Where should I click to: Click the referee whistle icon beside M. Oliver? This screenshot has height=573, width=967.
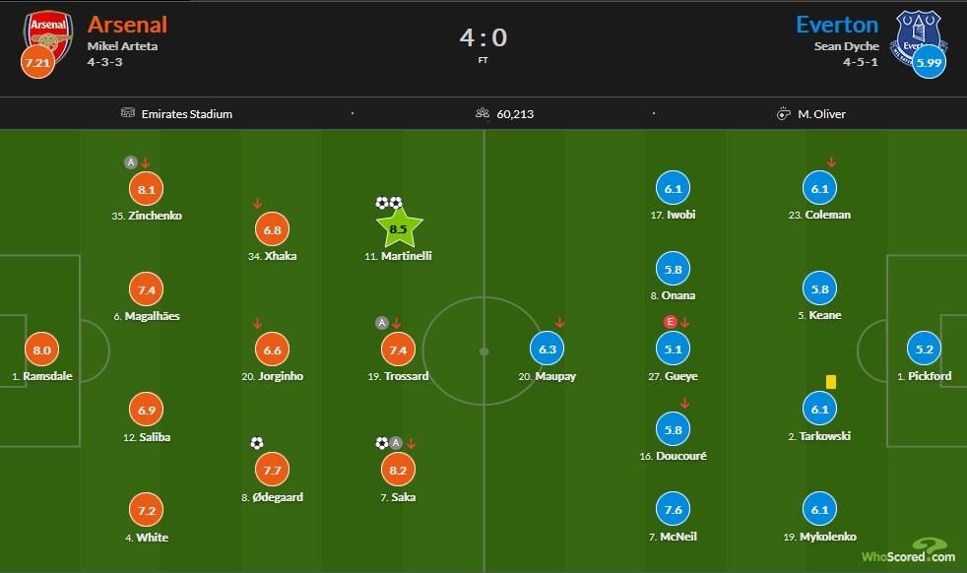click(x=784, y=113)
